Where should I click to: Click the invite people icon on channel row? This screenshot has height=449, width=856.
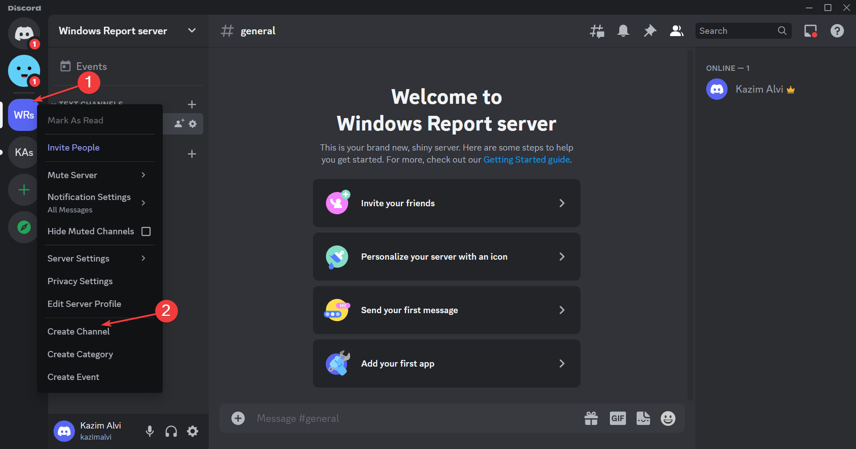(x=179, y=124)
